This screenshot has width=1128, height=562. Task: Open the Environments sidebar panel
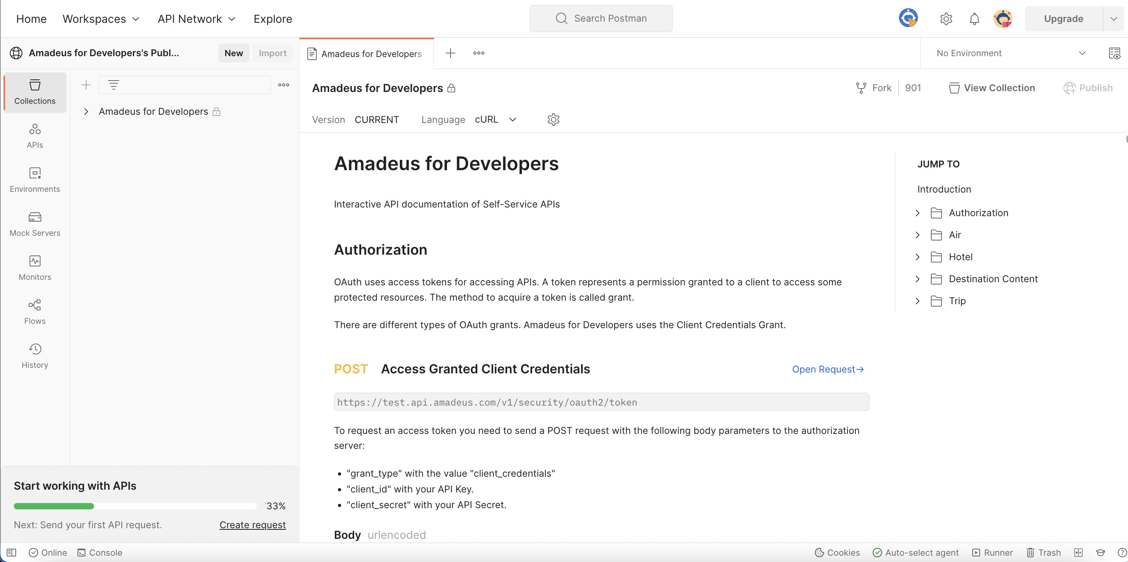35,180
